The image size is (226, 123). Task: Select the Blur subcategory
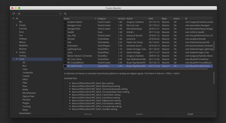tap(24, 66)
